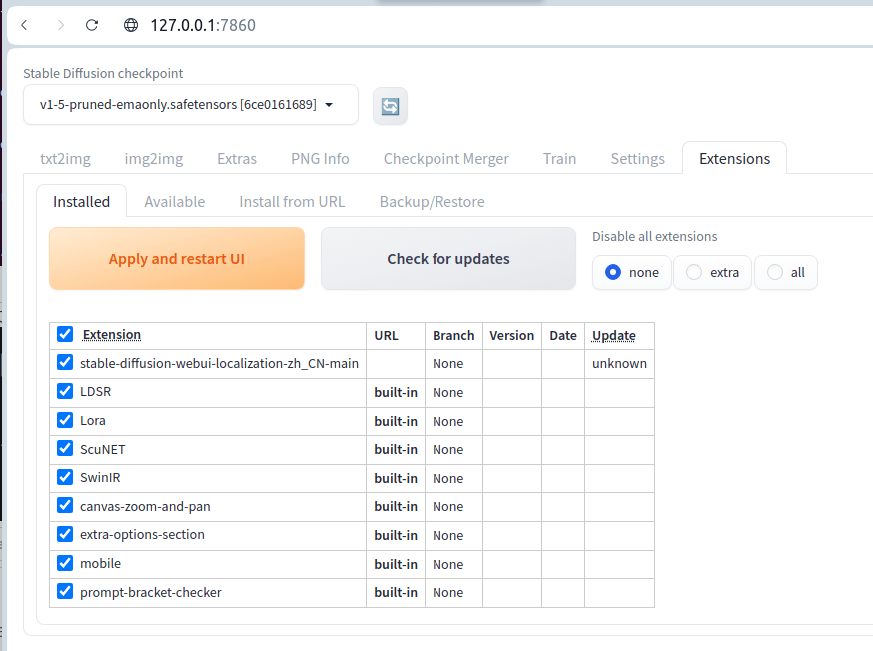Click the globe site info icon

click(x=131, y=25)
